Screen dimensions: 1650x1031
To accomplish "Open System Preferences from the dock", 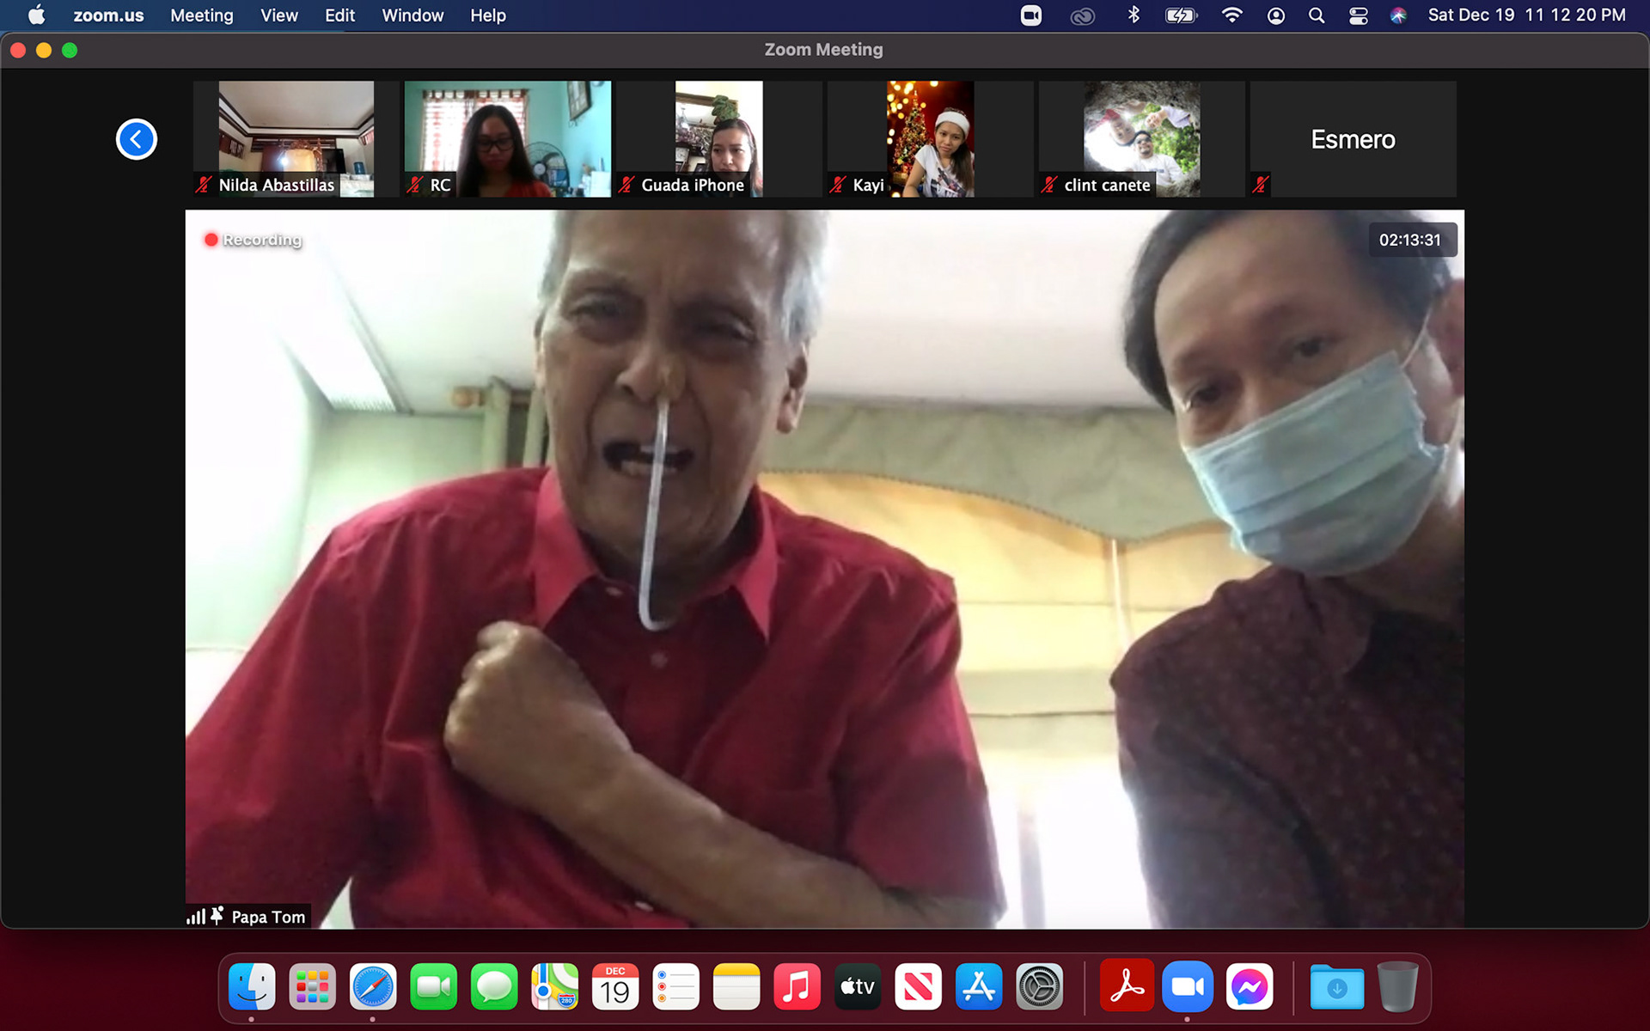I will tap(1039, 987).
